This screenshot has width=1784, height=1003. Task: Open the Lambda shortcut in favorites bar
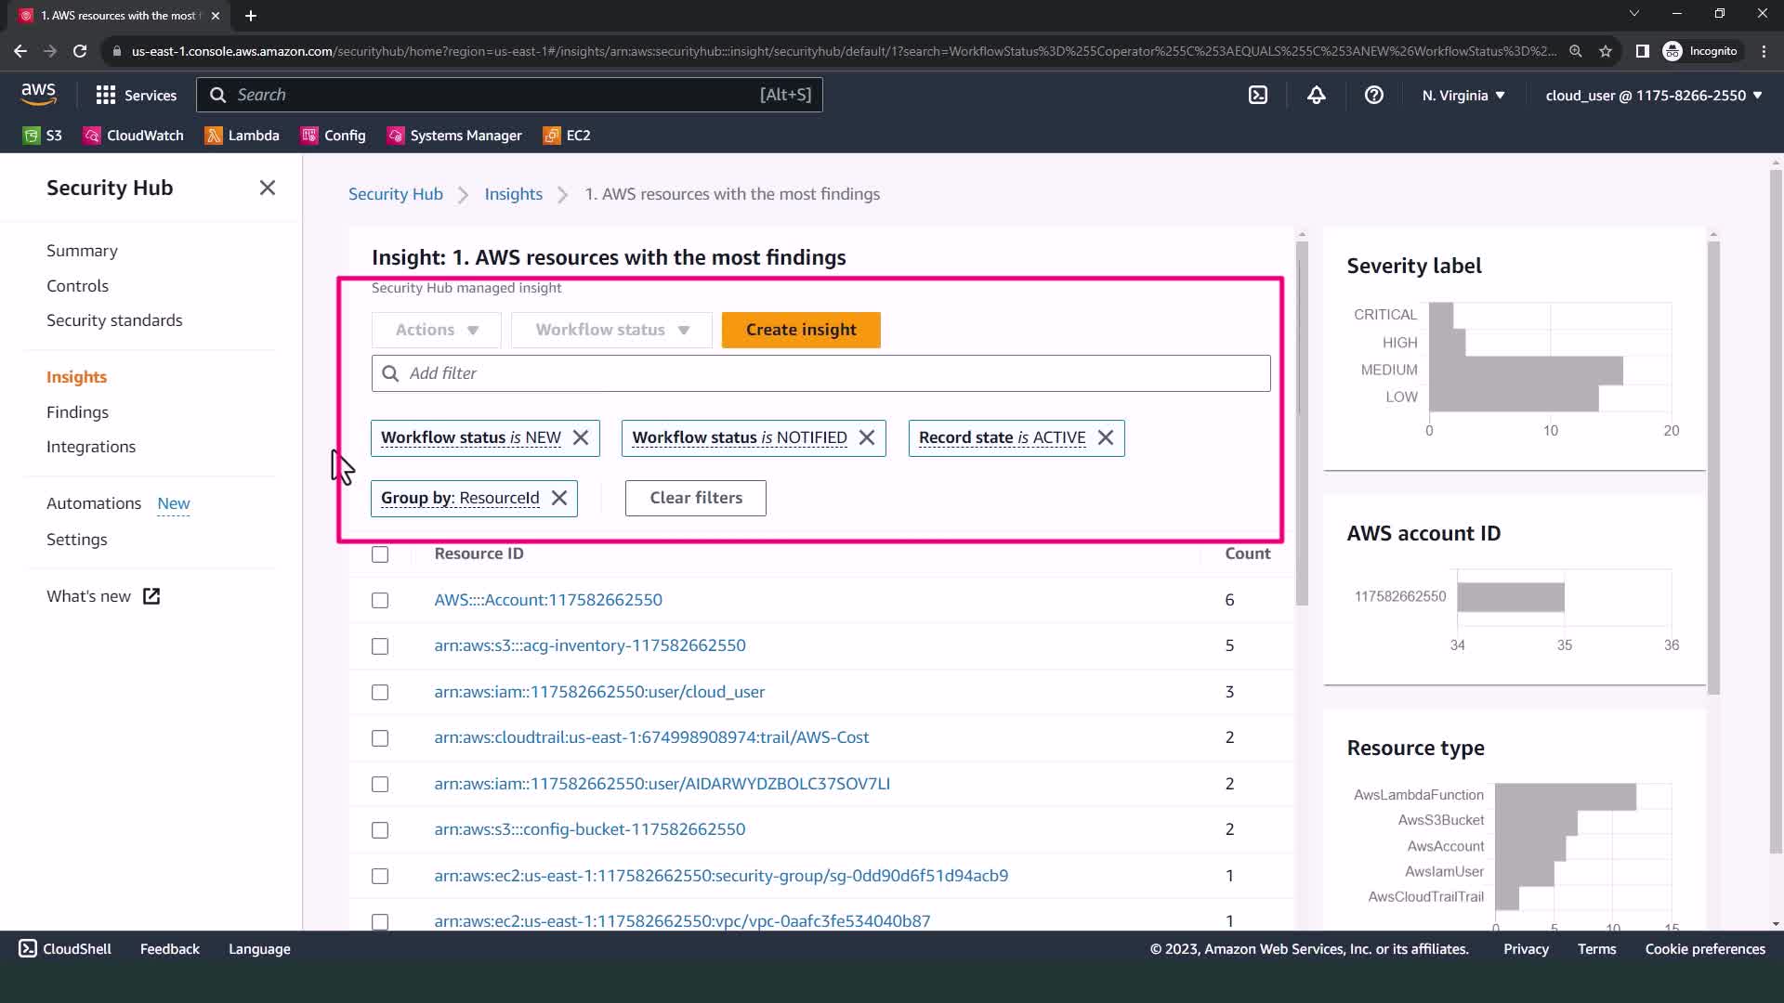coord(242,136)
